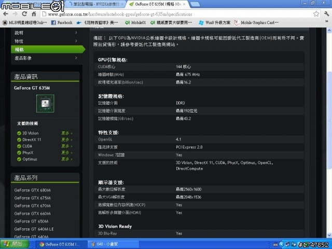Click the '3D Vision Ready' section heading

pos(115,226)
